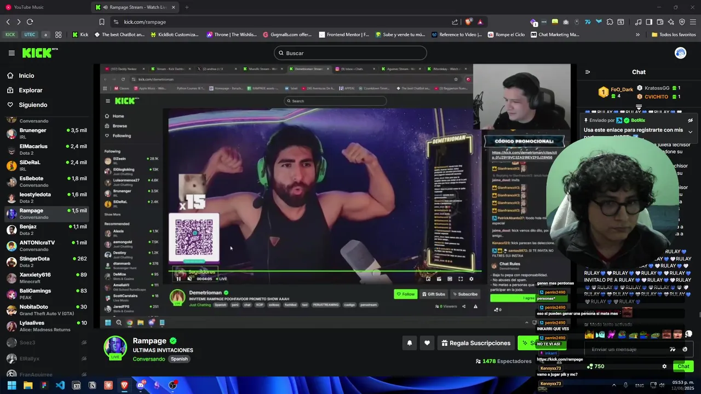The height and width of the screenshot is (394, 701).
Task: Open chat settings gear icon
Action: (664, 367)
